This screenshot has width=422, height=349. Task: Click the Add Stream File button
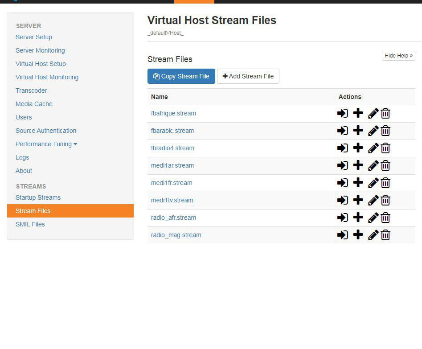click(x=248, y=76)
